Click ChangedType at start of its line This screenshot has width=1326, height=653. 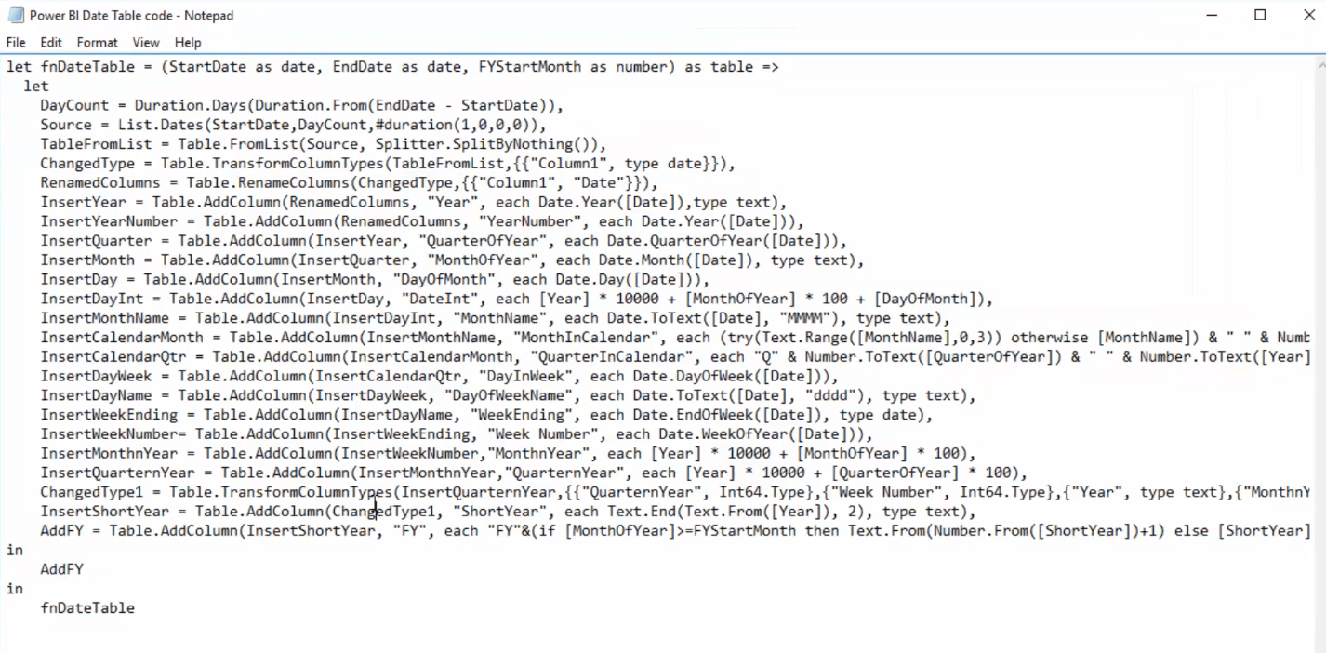click(87, 164)
